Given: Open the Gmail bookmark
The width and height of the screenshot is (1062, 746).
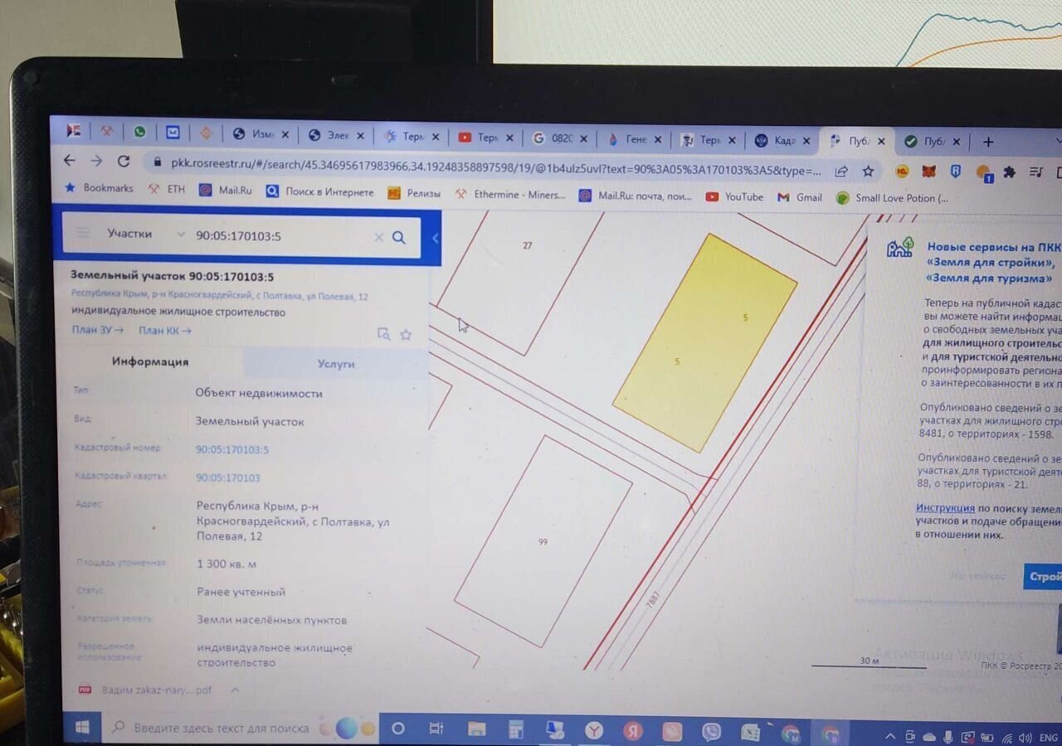Looking at the screenshot, I should pyautogui.click(x=800, y=197).
